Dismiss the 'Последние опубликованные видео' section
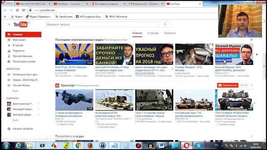Viewport: 267px width, 150px height. tap(251, 40)
